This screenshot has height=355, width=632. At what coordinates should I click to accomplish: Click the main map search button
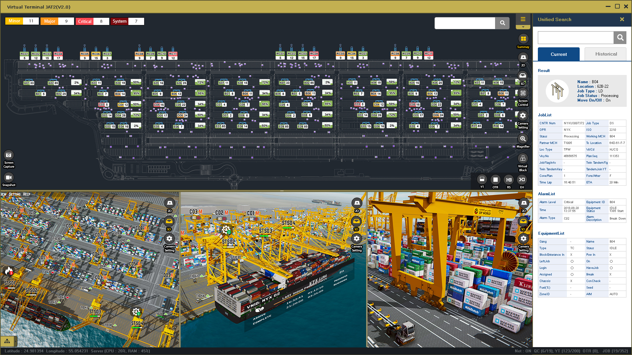tap(502, 23)
